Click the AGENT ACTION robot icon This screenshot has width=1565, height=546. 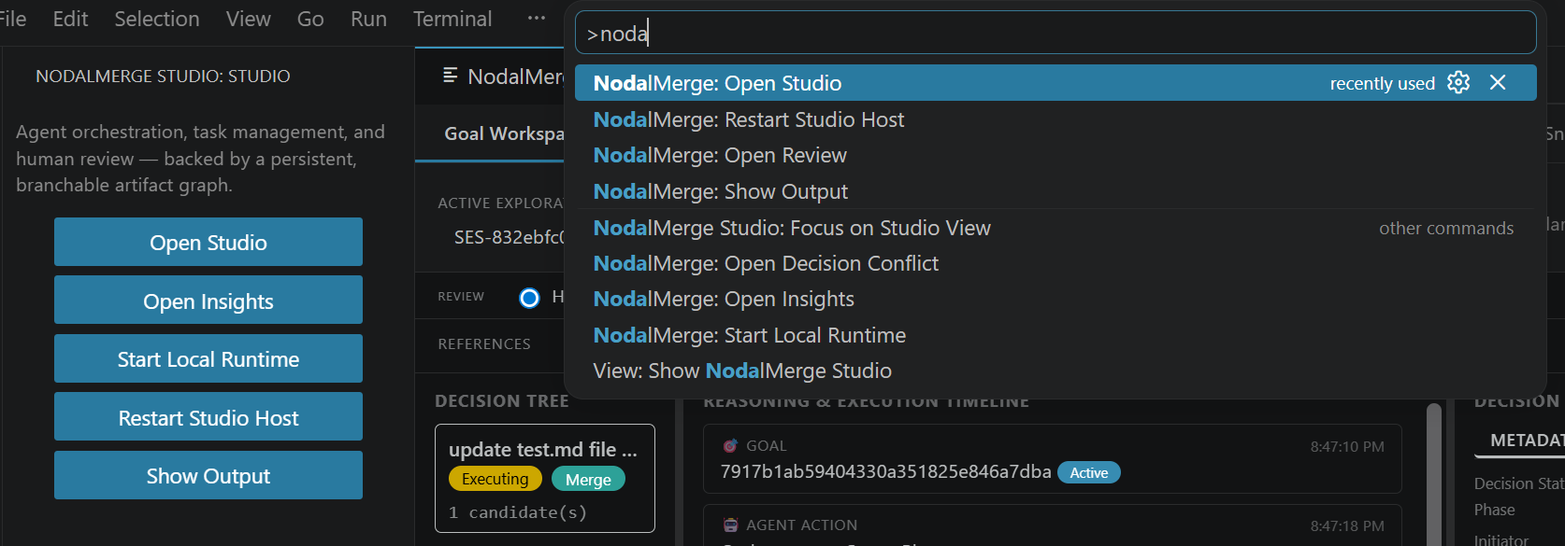click(730, 525)
